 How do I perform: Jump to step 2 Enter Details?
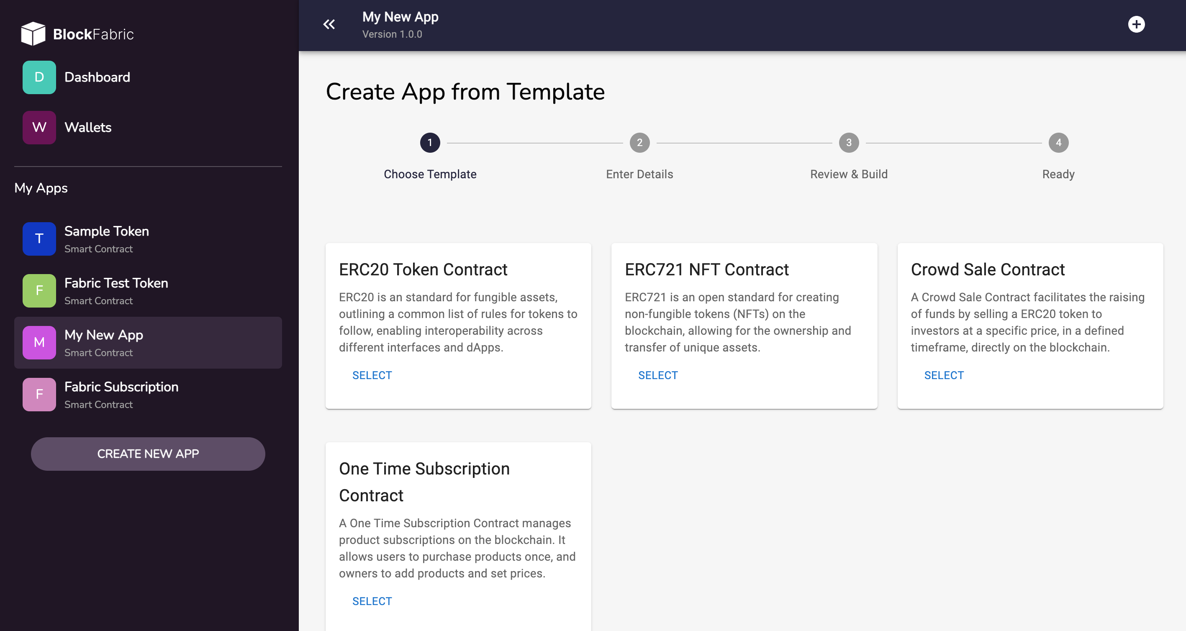click(x=639, y=143)
